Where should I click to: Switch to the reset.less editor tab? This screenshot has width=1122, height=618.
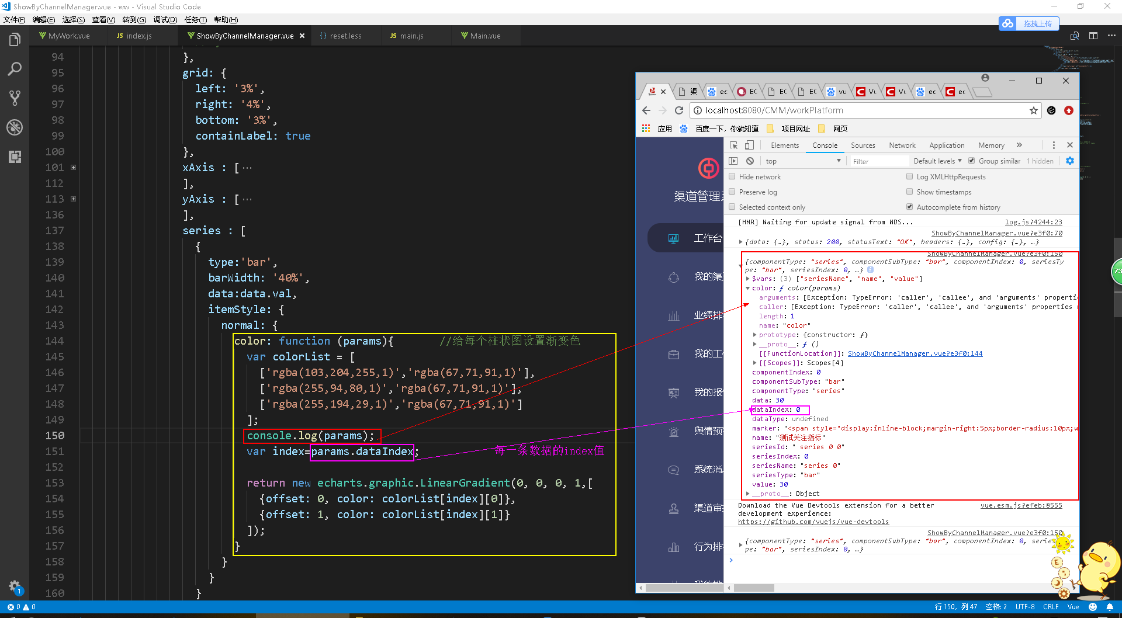pos(345,36)
